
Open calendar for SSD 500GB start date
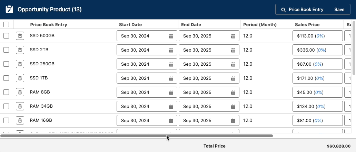[171, 36]
